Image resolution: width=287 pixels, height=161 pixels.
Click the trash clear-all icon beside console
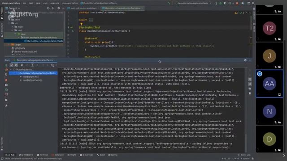tap(250, 93)
